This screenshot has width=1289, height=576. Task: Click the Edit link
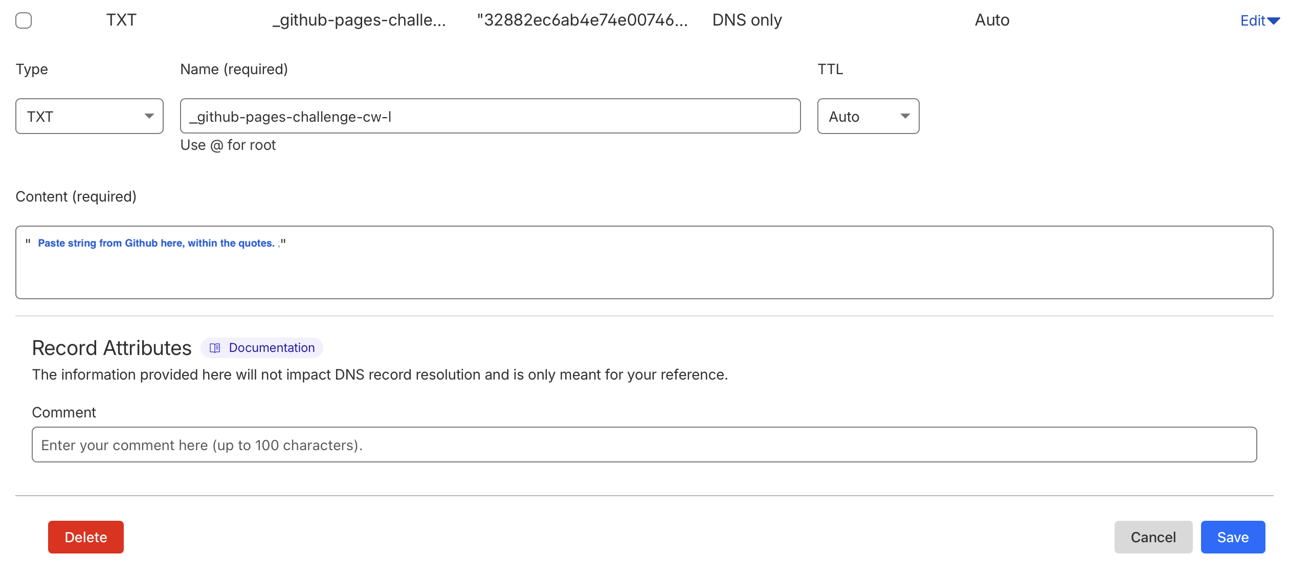pos(1253,20)
